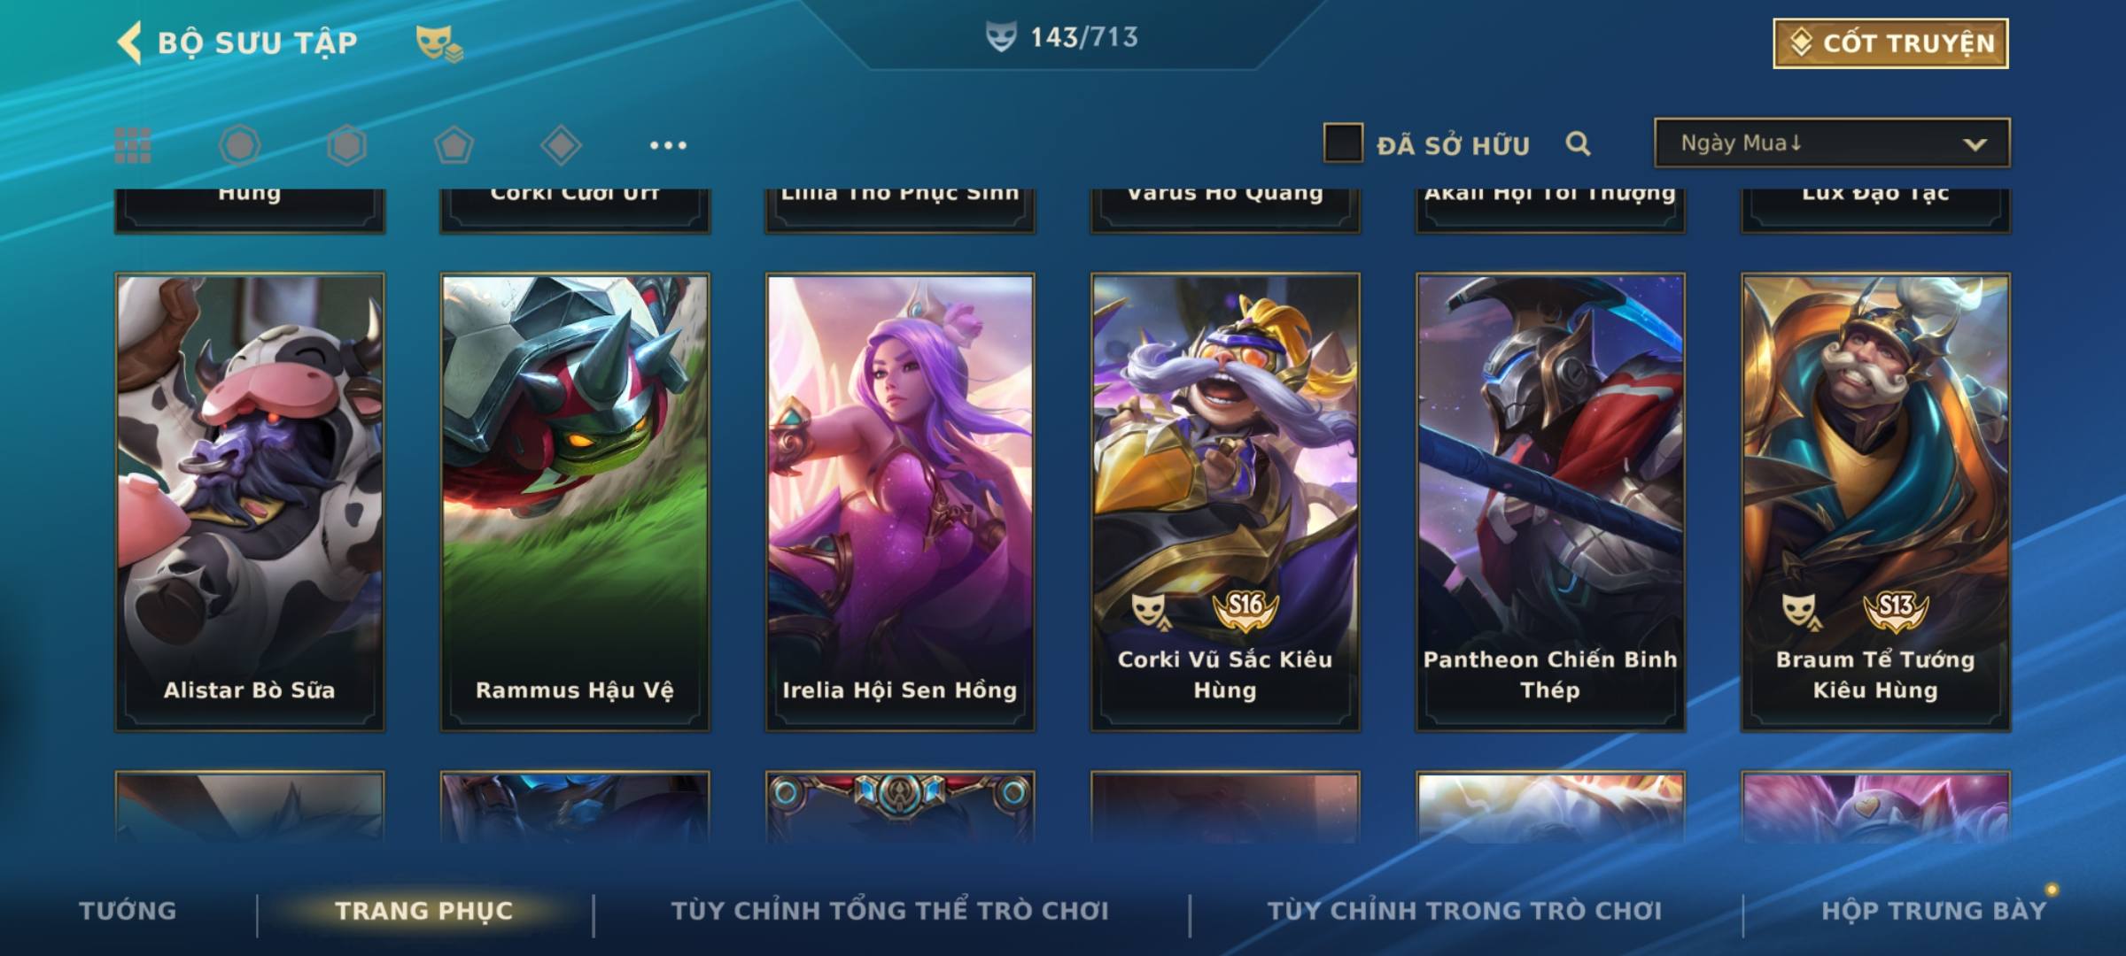Switch to the Tướng tab
2126x956 pixels.
click(x=128, y=910)
